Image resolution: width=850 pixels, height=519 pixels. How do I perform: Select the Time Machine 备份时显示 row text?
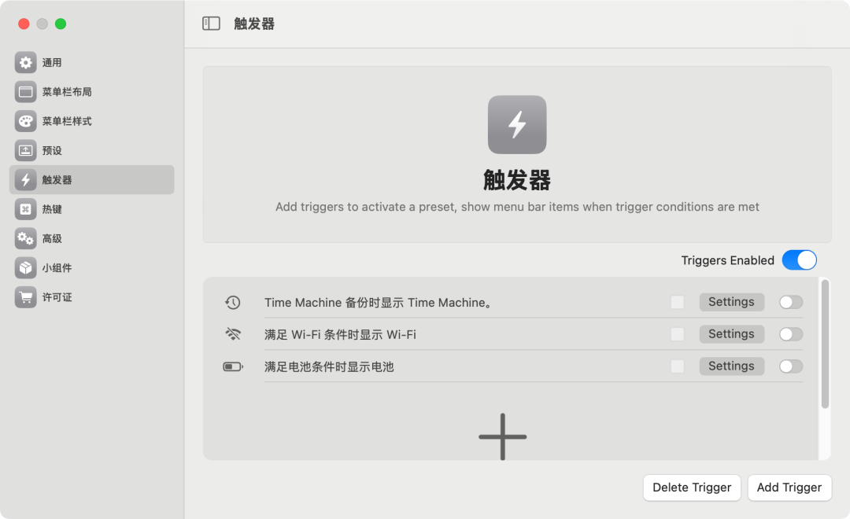point(380,302)
